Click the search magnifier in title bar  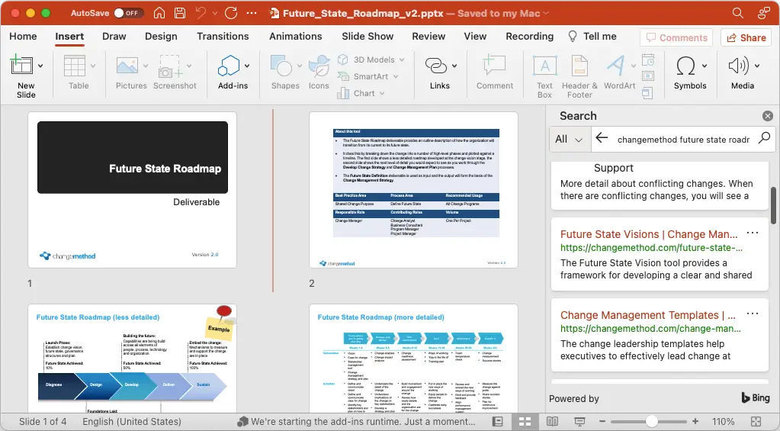(x=738, y=13)
